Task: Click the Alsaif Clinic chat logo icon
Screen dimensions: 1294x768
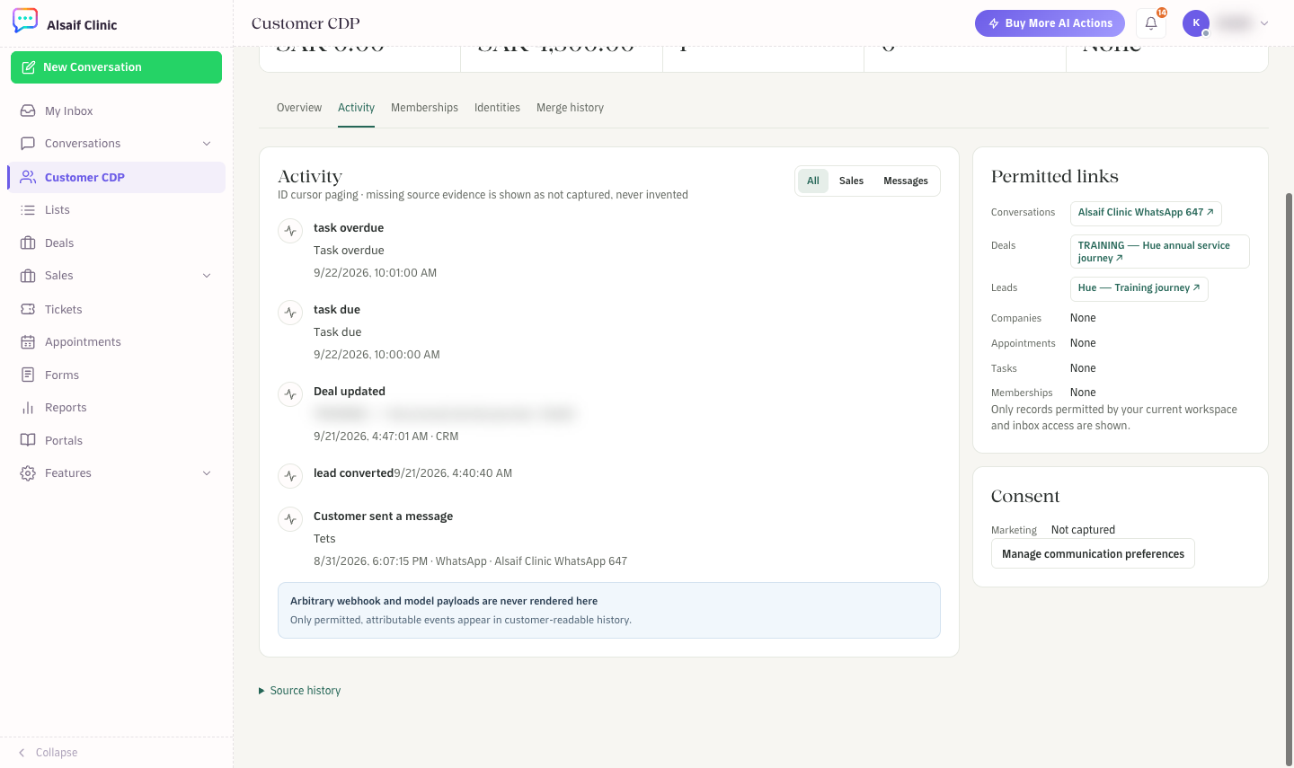Action: point(25,21)
